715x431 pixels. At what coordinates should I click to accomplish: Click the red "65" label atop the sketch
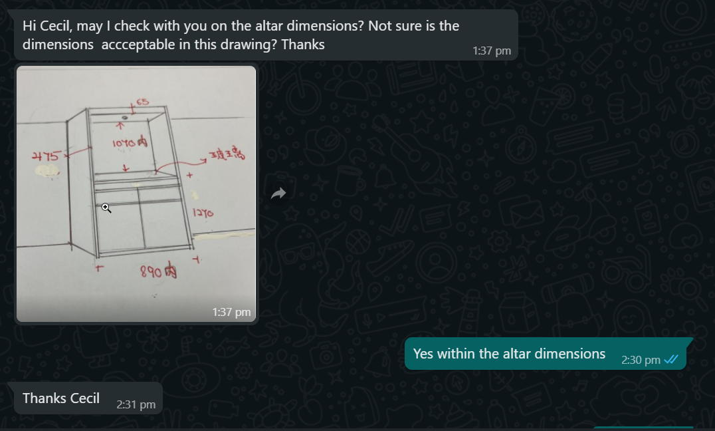pos(142,102)
